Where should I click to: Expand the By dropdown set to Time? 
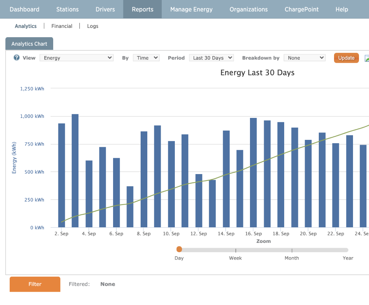146,58
